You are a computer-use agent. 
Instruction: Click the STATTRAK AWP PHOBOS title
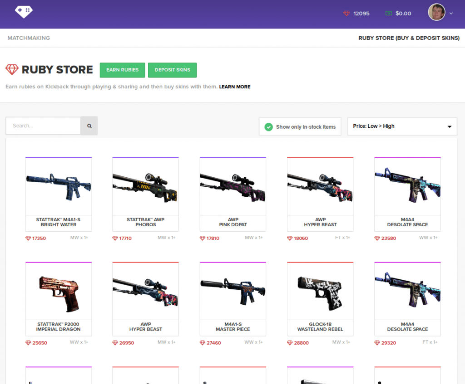146,222
